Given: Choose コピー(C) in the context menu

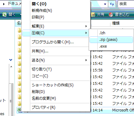Looking at the screenshot, I should [x=40, y=76].
